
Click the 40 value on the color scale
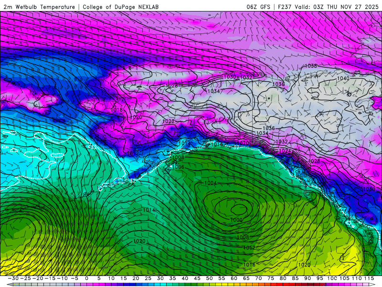(185, 278)
